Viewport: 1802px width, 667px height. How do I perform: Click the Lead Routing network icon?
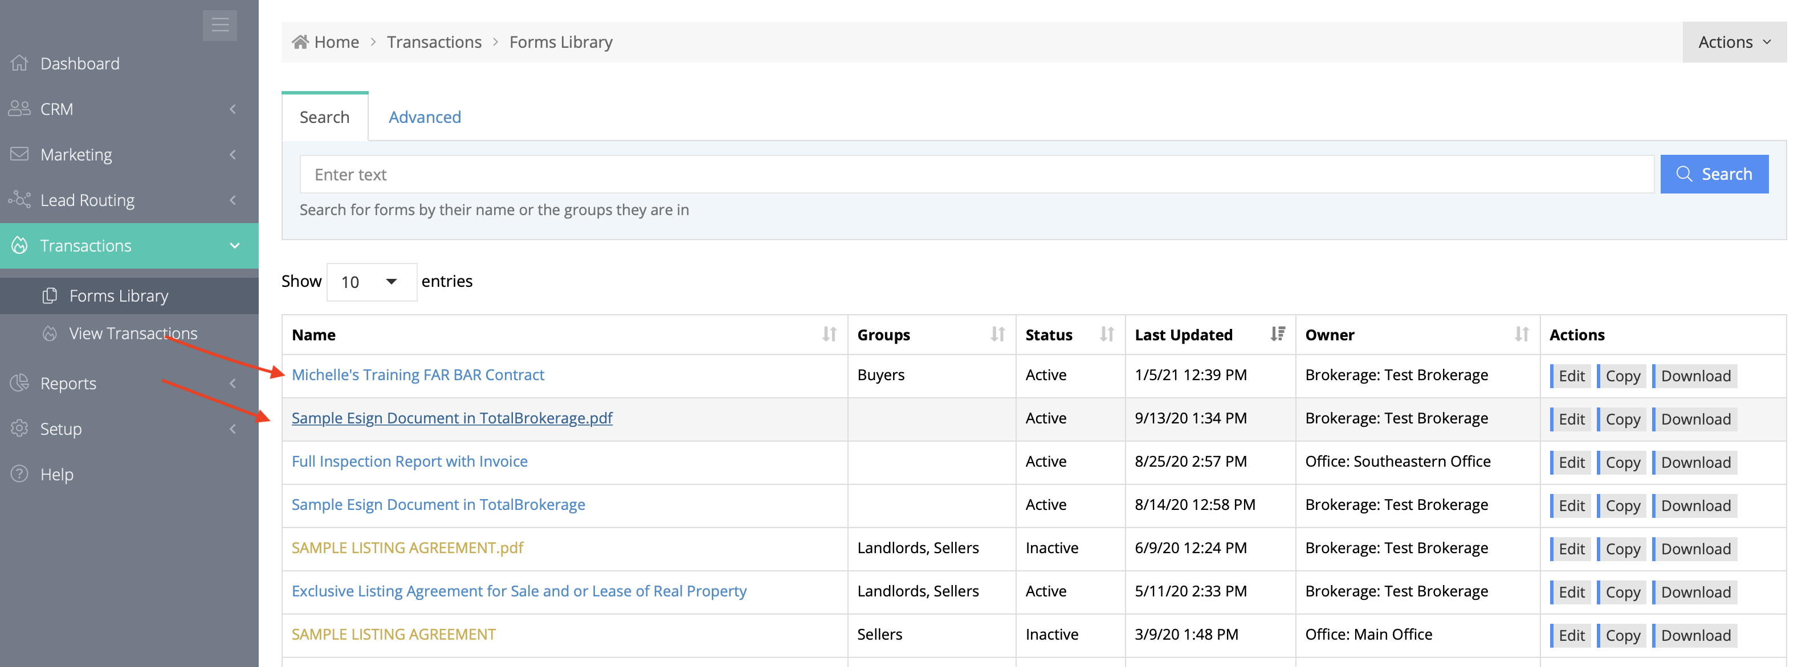pyautogui.click(x=19, y=200)
